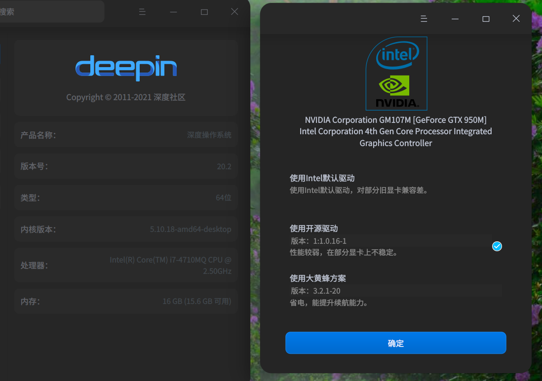
Task: Close the deepin system info window
Action: 234,11
